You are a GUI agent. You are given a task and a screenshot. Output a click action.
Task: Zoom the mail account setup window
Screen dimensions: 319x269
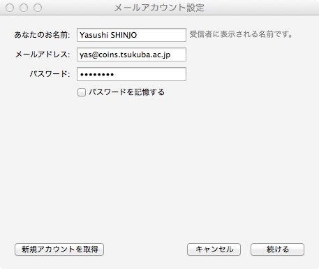click(x=38, y=8)
